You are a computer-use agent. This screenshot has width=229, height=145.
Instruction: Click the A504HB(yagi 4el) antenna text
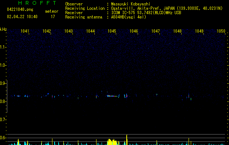pos(129,17)
